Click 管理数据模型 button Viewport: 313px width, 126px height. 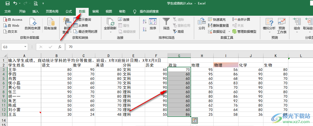[x=244, y=31]
